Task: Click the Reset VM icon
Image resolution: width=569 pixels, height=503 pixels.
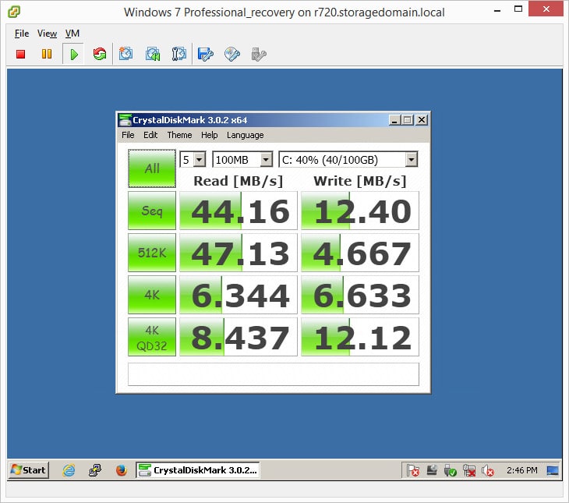Action: click(x=100, y=54)
